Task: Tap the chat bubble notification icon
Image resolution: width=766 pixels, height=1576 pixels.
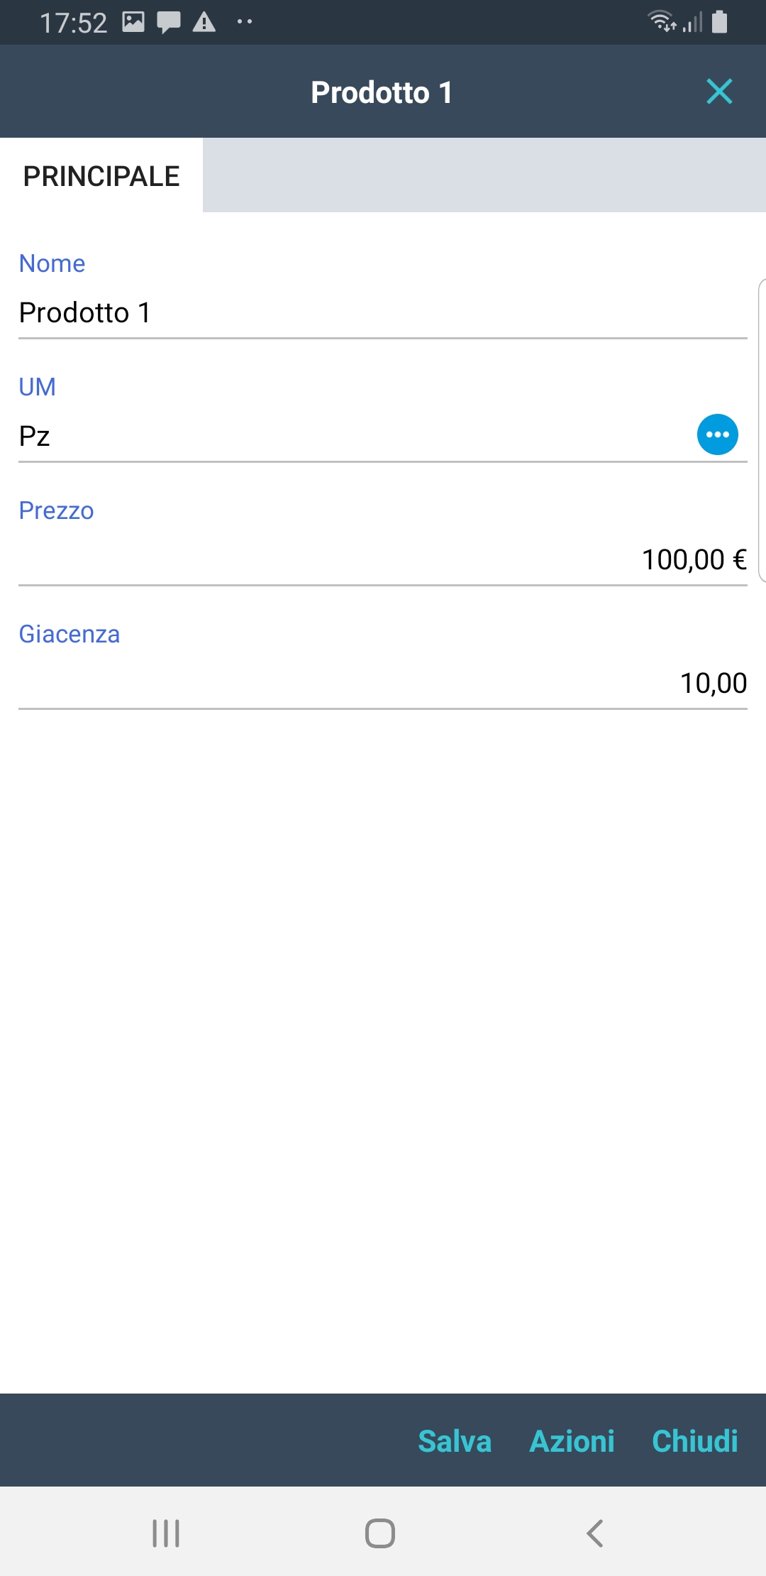Action: coord(169,22)
